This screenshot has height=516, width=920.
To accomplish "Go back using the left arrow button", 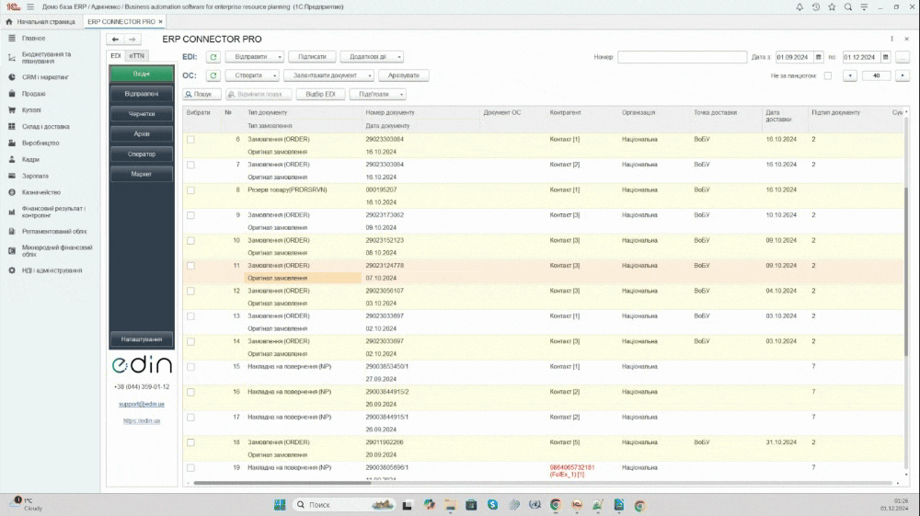I will 115,40.
